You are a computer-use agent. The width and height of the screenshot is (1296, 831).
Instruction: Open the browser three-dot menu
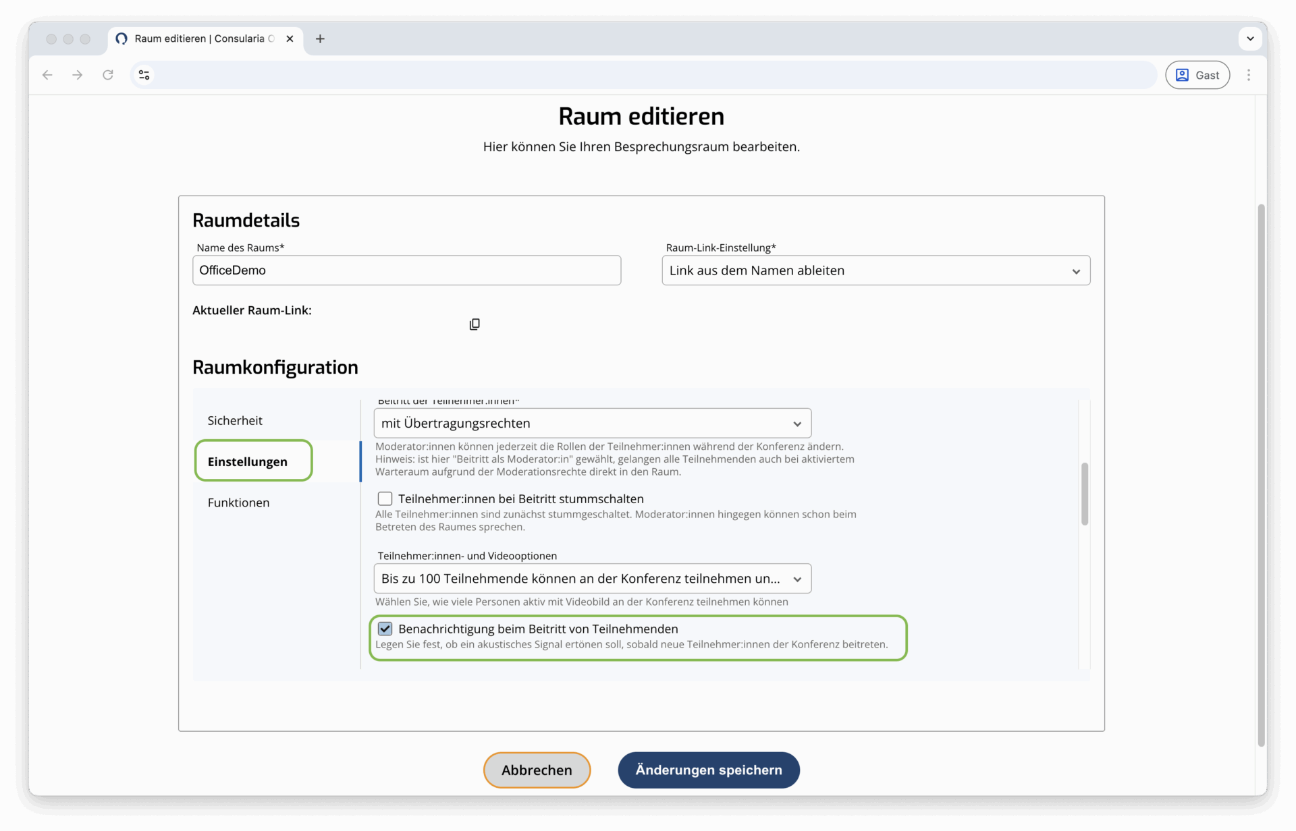(x=1248, y=75)
